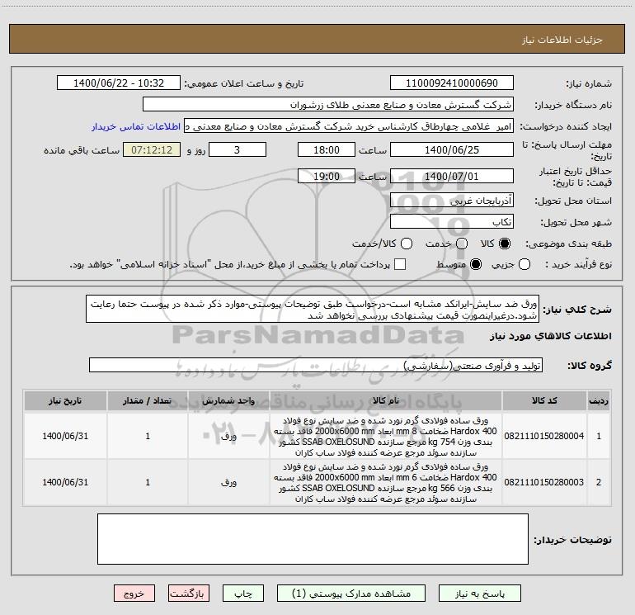The image size is (635, 615).
Task: Click the 'پاسخ به نیاز' button
Action: point(480,594)
